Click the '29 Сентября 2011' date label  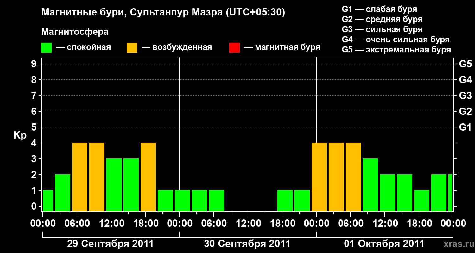(110, 244)
